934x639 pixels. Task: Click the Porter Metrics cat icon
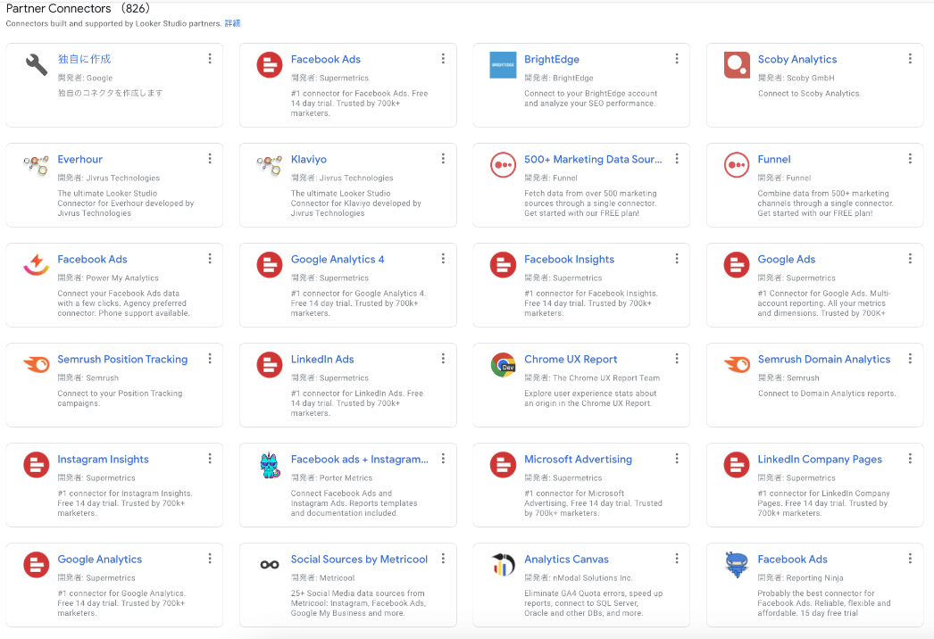[x=270, y=465]
